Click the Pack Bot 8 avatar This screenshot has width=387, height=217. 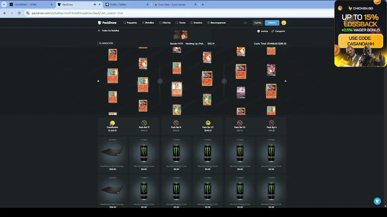(x=176, y=123)
